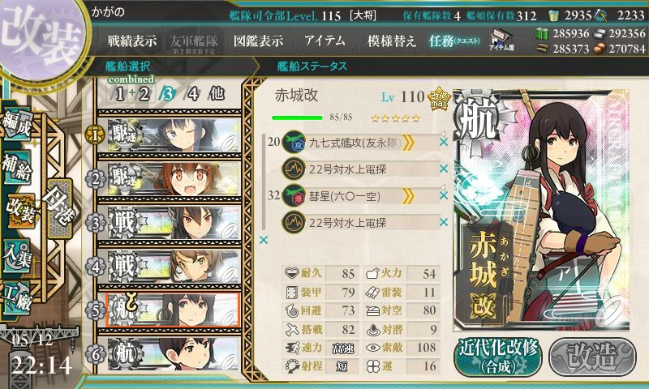Screen dimensions: 649x389
Task: Click 近代化改修(合成) modernization button
Action: (x=498, y=357)
